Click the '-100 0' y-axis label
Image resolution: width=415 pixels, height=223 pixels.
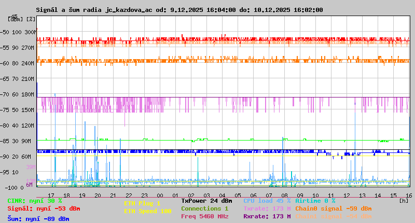[x=14, y=188]
